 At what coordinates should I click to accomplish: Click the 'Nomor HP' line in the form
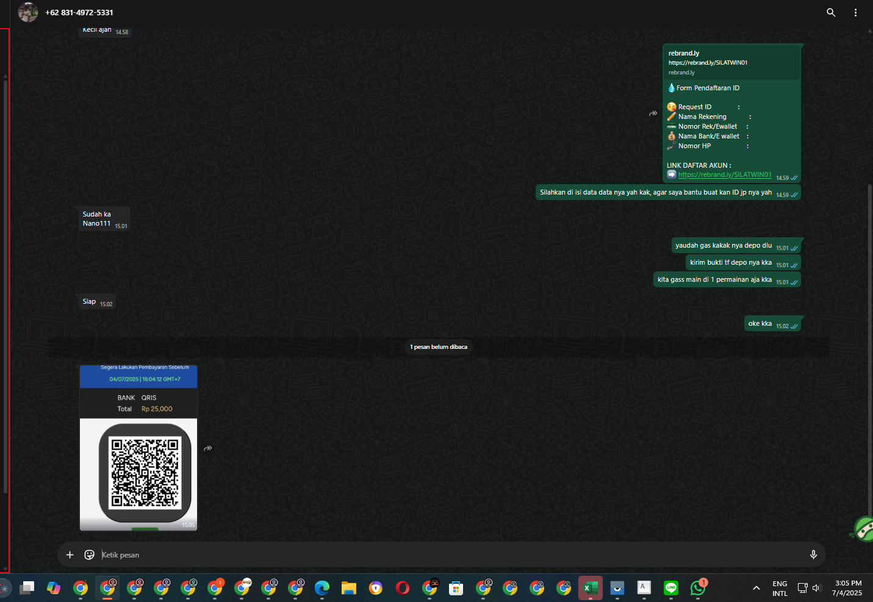point(708,146)
